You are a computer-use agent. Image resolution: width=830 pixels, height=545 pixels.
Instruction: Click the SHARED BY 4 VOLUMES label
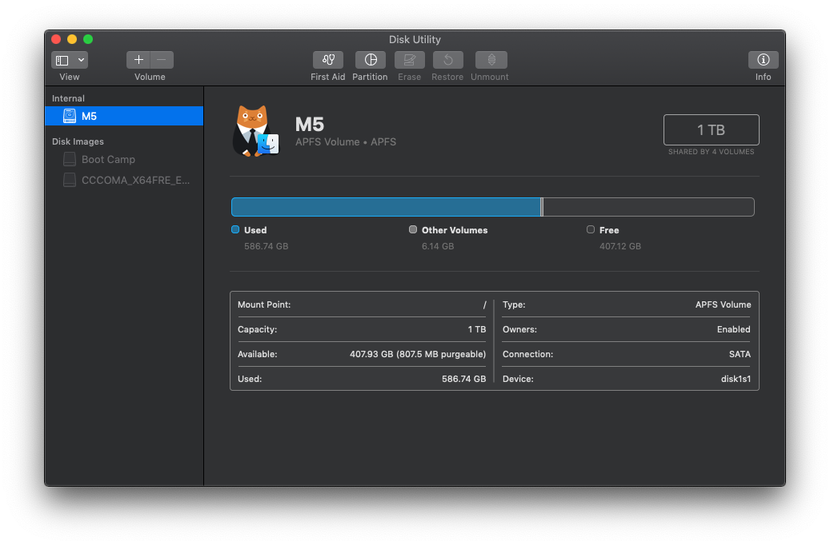coord(711,152)
